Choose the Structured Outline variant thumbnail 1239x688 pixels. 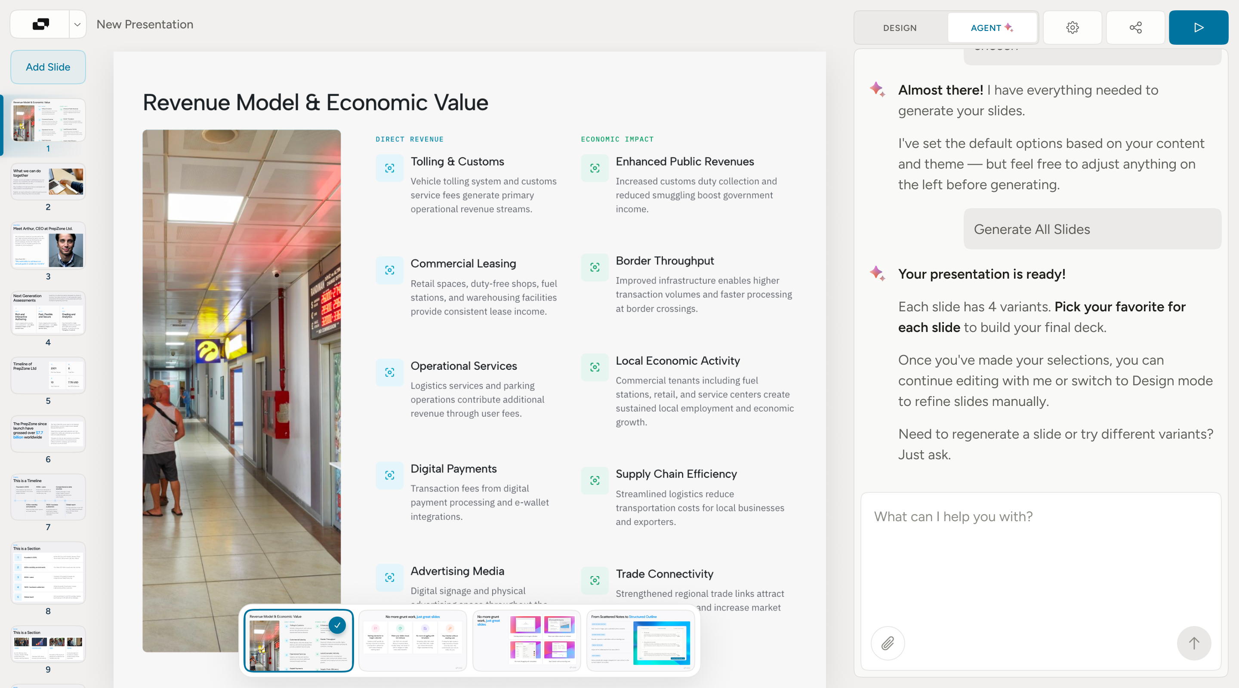(x=640, y=640)
